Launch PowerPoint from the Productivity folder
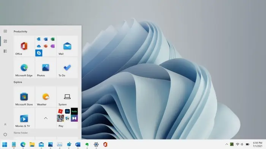Screen dimensions: 266x149 point(46,46)
